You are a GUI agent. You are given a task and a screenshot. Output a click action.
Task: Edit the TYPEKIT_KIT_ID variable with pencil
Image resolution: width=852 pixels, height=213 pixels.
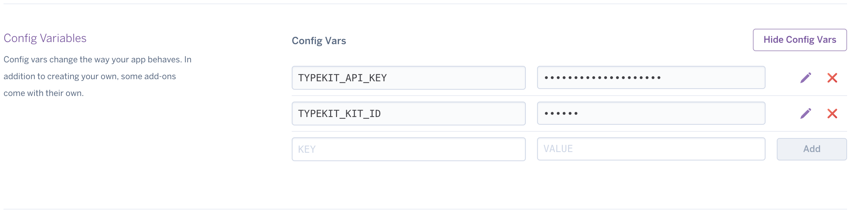pyautogui.click(x=806, y=114)
